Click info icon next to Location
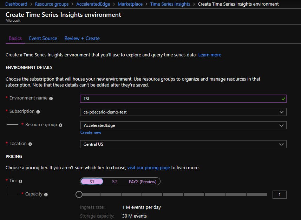This screenshot has width=301, height=220. click(x=30, y=144)
